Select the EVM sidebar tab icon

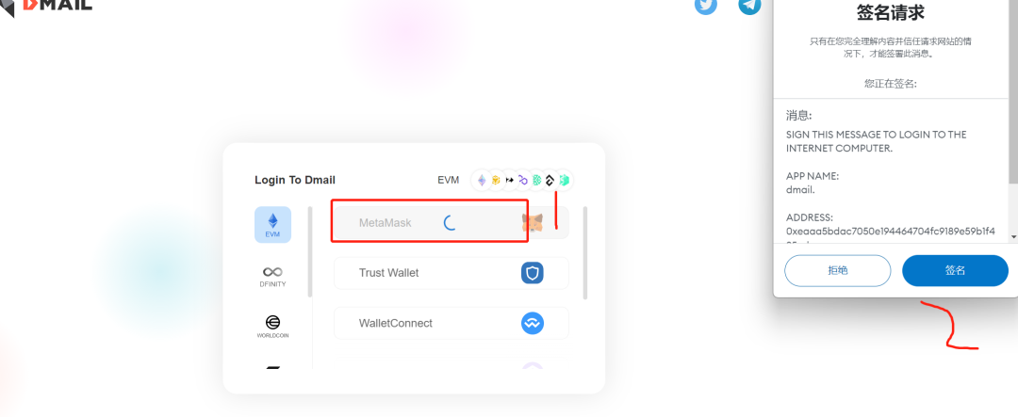coord(272,224)
